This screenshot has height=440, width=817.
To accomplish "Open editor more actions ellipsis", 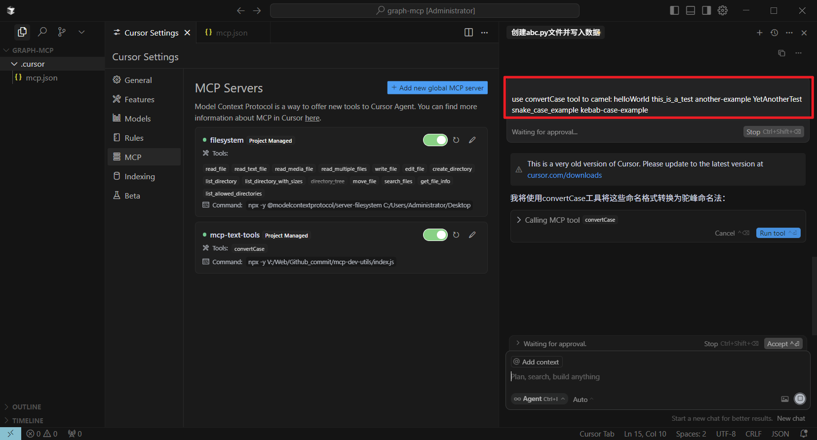I will pyautogui.click(x=485, y=33).
